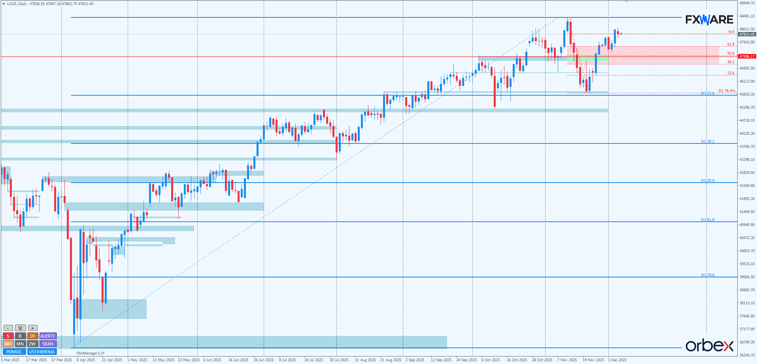This screenshot has width=757, height=364.
Task: Toggle the W1 timeframe Fibonacci button
Action: [8, 344]
